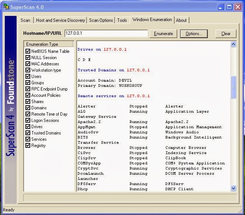Click 'Primary Domain: WORKGROUP' line
245x215 pixels.
coord(110,86)
